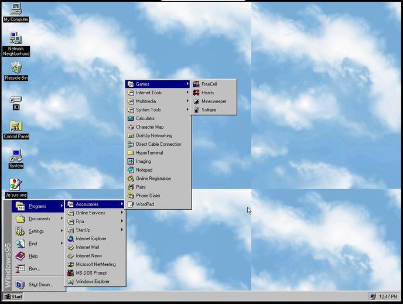Click the HyperTerminal folder icon

coord(131,153)
